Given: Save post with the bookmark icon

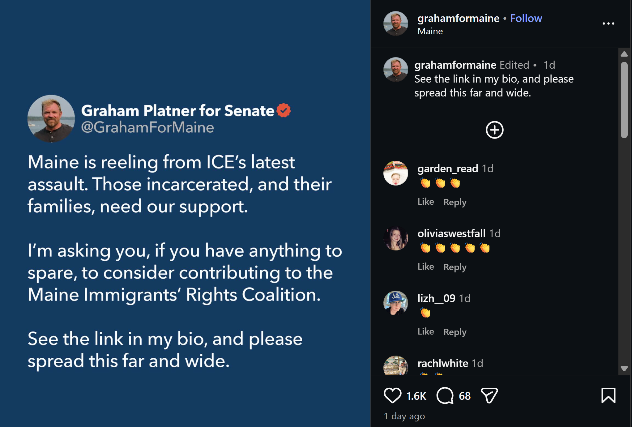Looking at the screenshot, I should (x=608, y=395).
